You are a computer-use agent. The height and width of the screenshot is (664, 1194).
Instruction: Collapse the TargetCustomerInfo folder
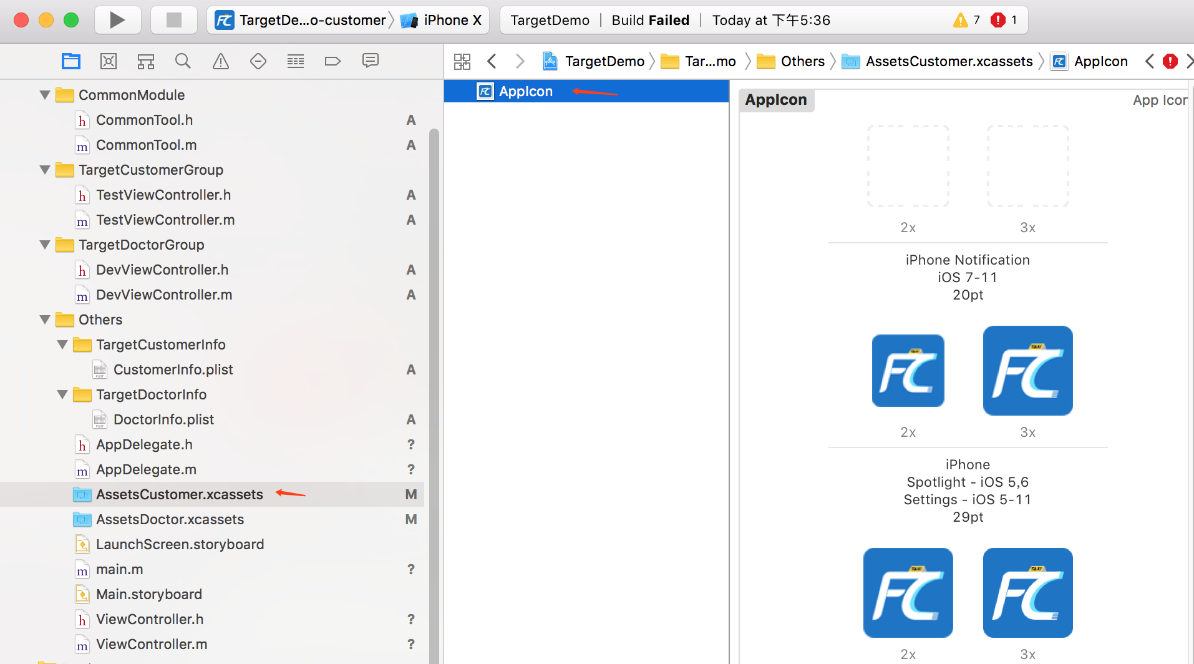coord(62,344)
